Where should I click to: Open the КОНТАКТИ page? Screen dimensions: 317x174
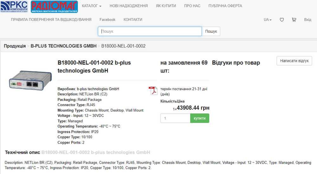click(133, 20)
